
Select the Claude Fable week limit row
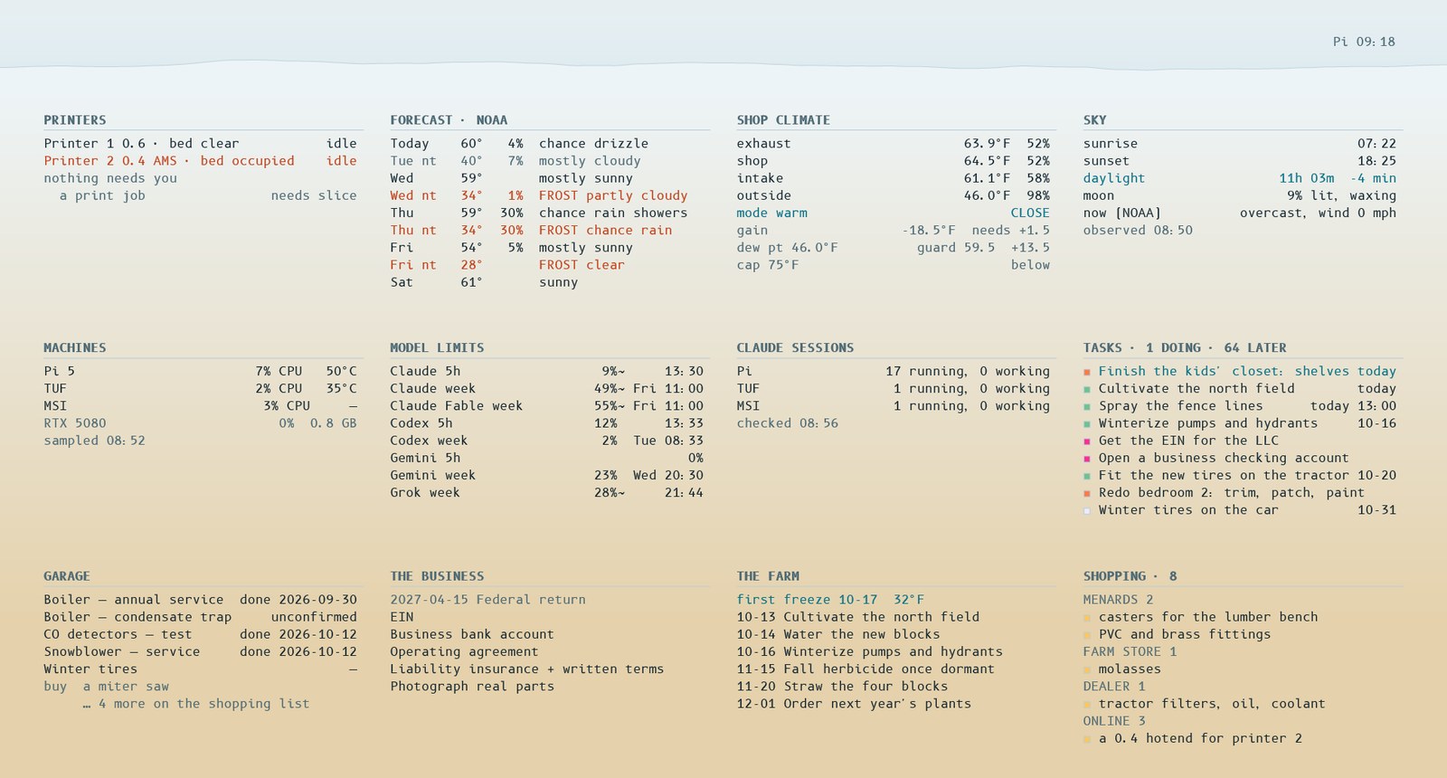546,406
